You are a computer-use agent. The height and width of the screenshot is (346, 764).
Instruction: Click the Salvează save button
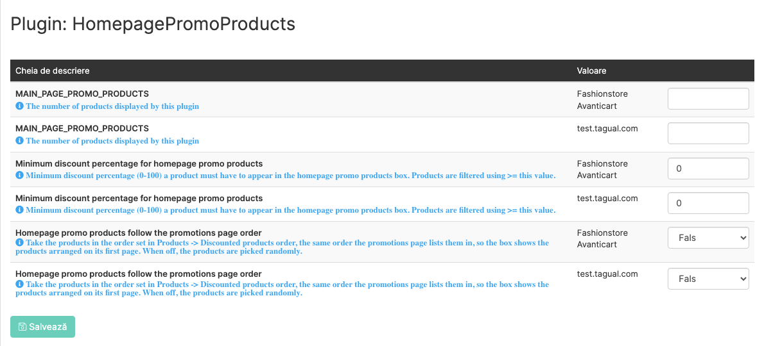(42, 327)
